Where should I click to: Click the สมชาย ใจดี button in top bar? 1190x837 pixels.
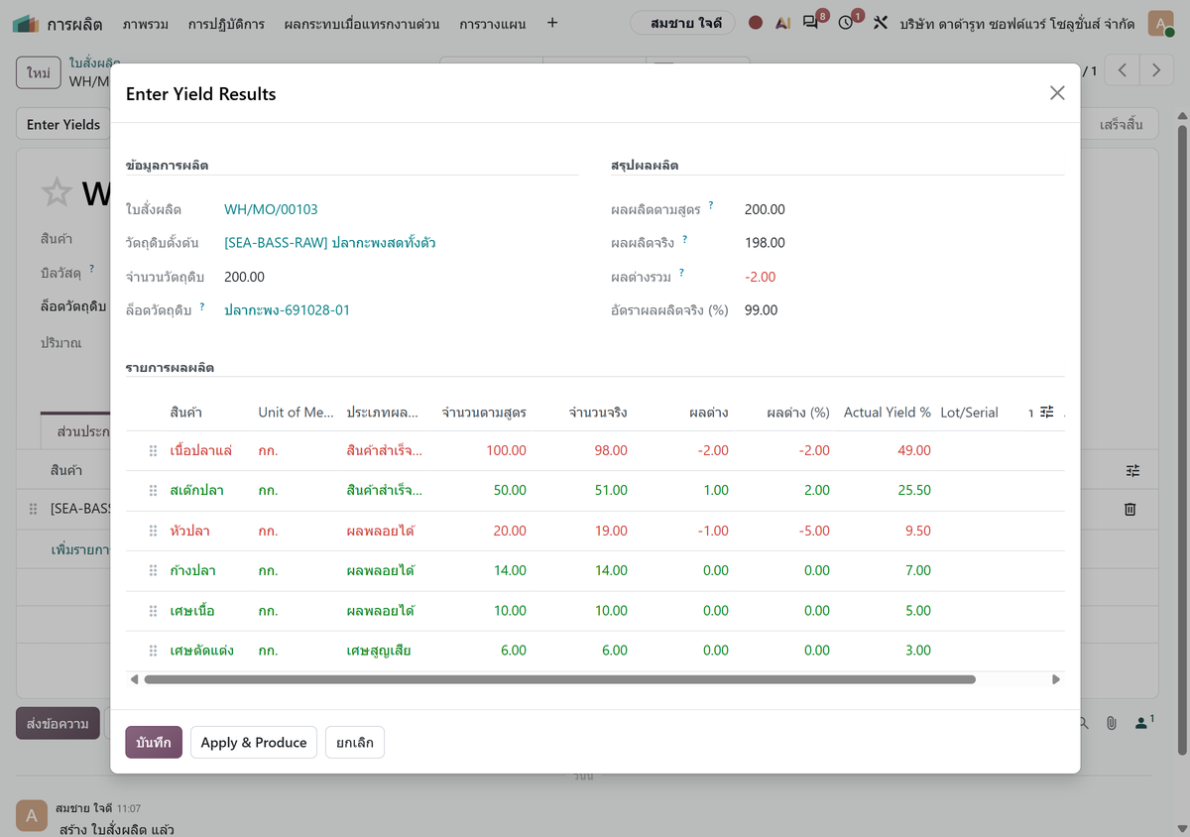click(683, 23)
